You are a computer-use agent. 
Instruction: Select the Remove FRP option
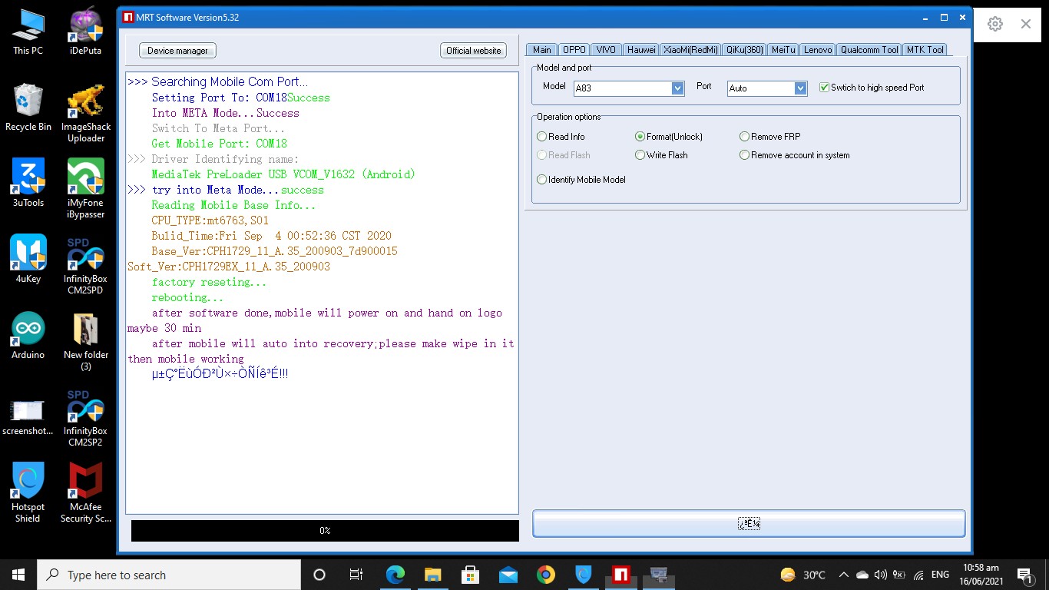point(770,137)
